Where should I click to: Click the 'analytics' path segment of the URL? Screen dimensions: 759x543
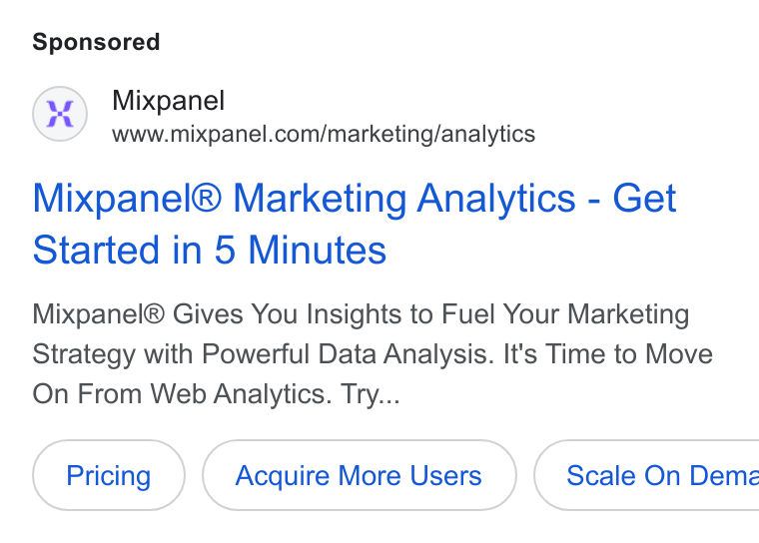488,134
